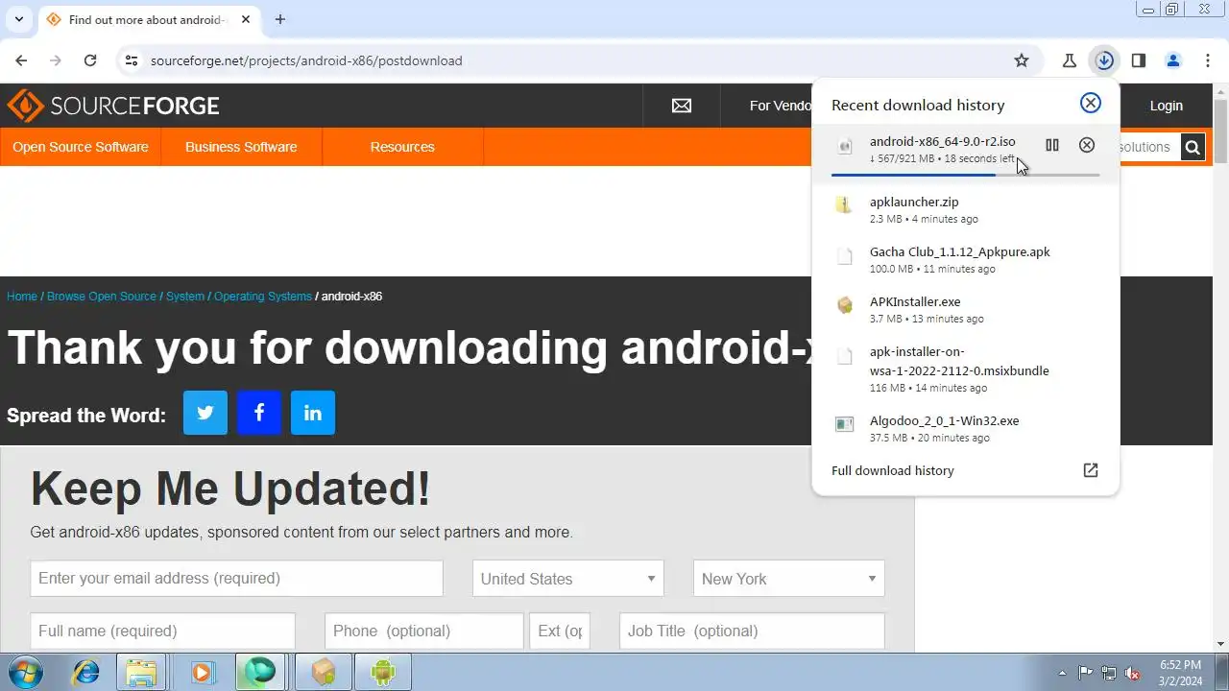Click the Login link
Screen dimensions: 1229x691
pos(1167,106)
